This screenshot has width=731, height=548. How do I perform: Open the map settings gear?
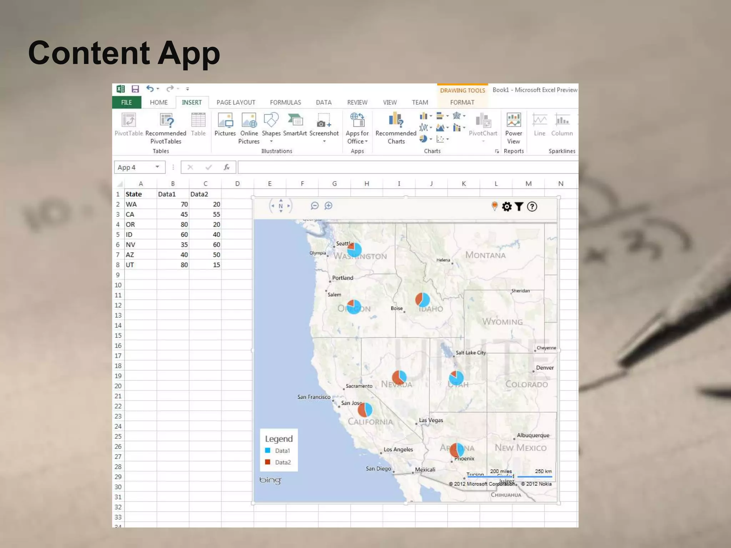point(507,207)
